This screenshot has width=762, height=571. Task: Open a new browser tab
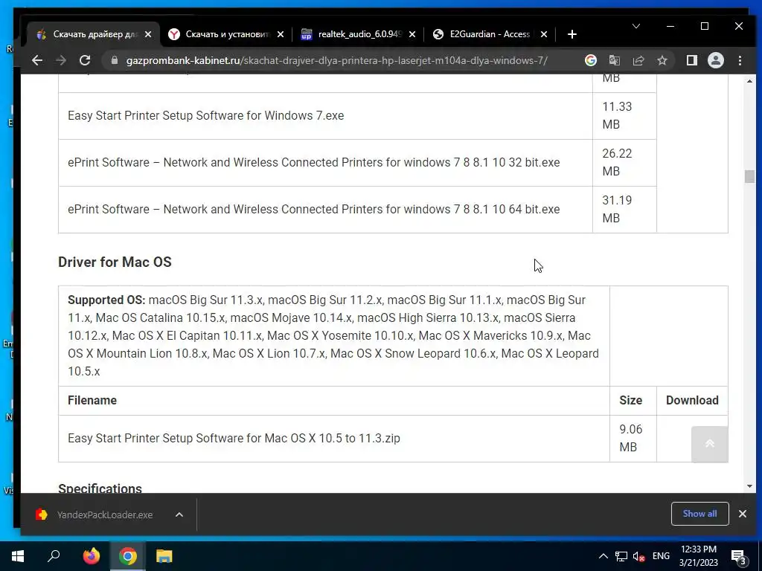point(572,34)
